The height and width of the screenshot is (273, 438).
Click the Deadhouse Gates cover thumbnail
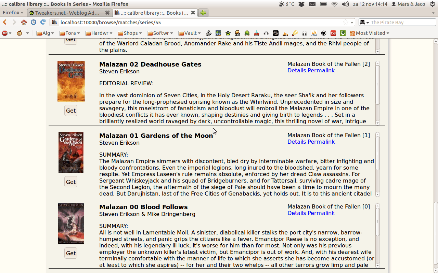tap(71, 81)
